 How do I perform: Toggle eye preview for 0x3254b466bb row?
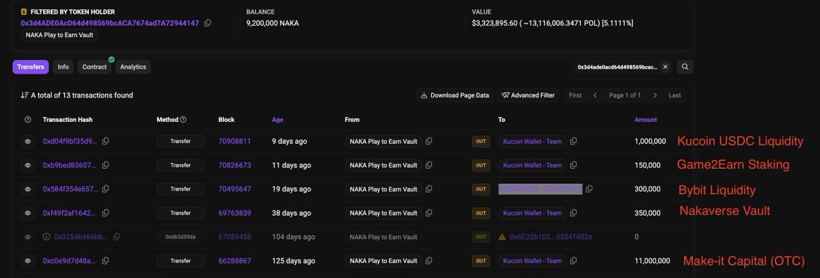click(x=28, y=236)
